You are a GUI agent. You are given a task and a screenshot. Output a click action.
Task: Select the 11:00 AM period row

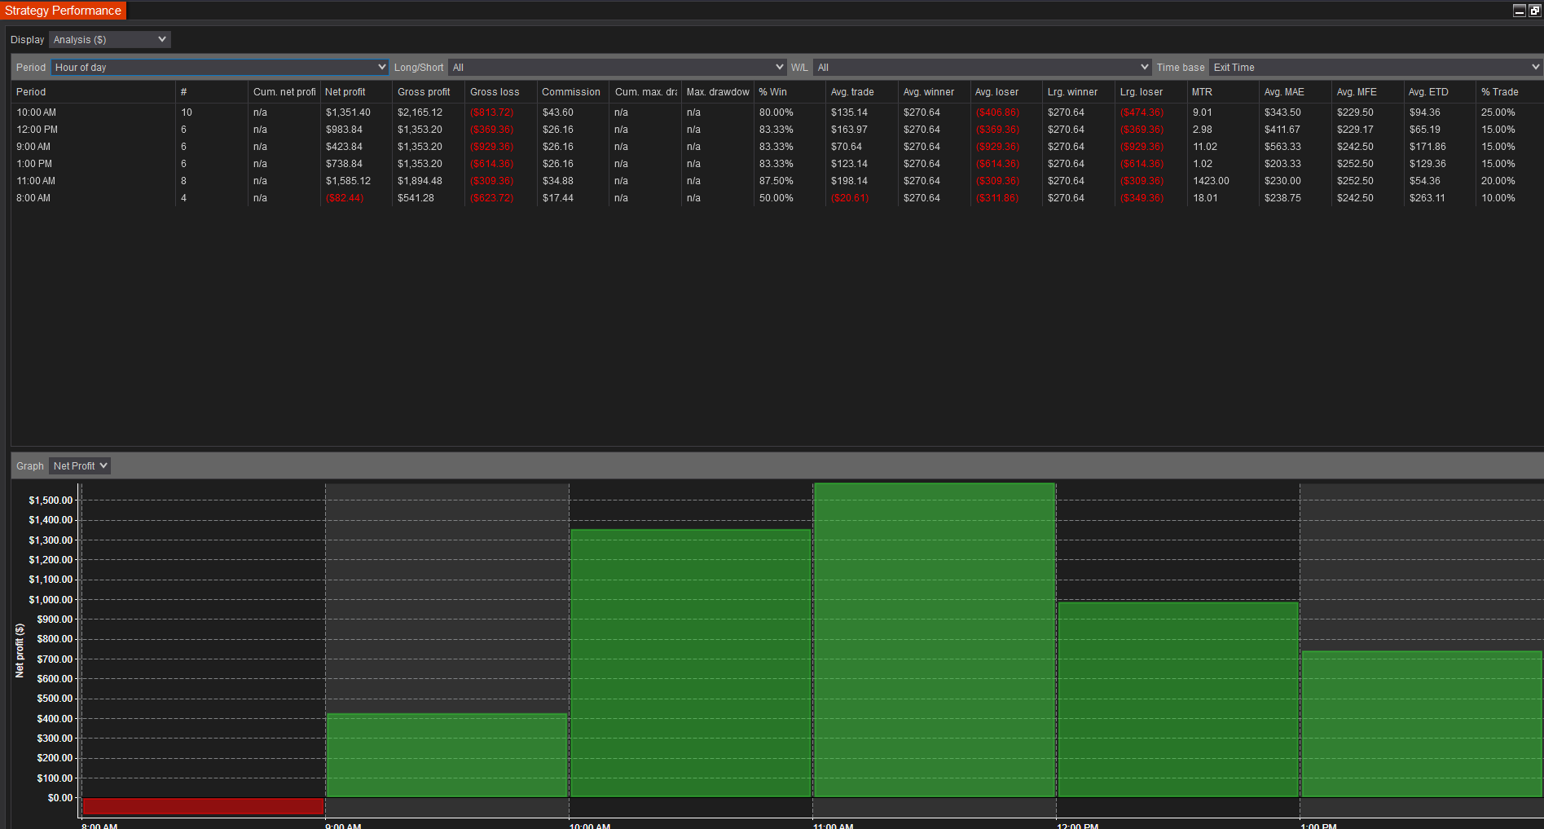coord(776,181)
